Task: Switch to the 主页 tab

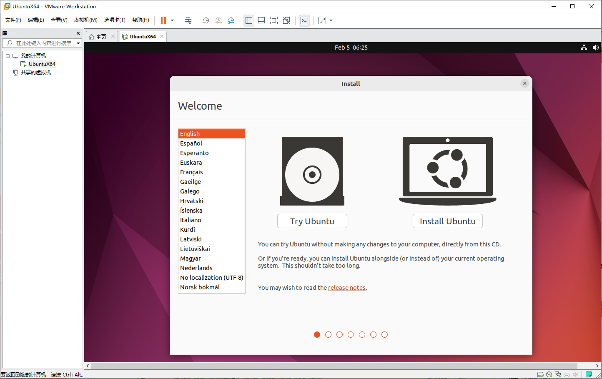Action: click(101, 37)
